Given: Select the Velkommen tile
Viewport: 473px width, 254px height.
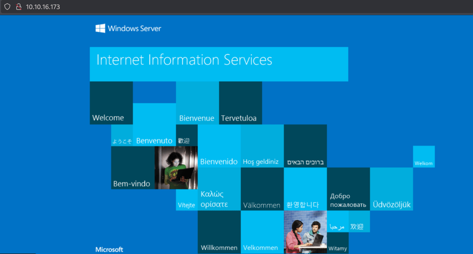Looking at the screenshot, I should 262,232.
